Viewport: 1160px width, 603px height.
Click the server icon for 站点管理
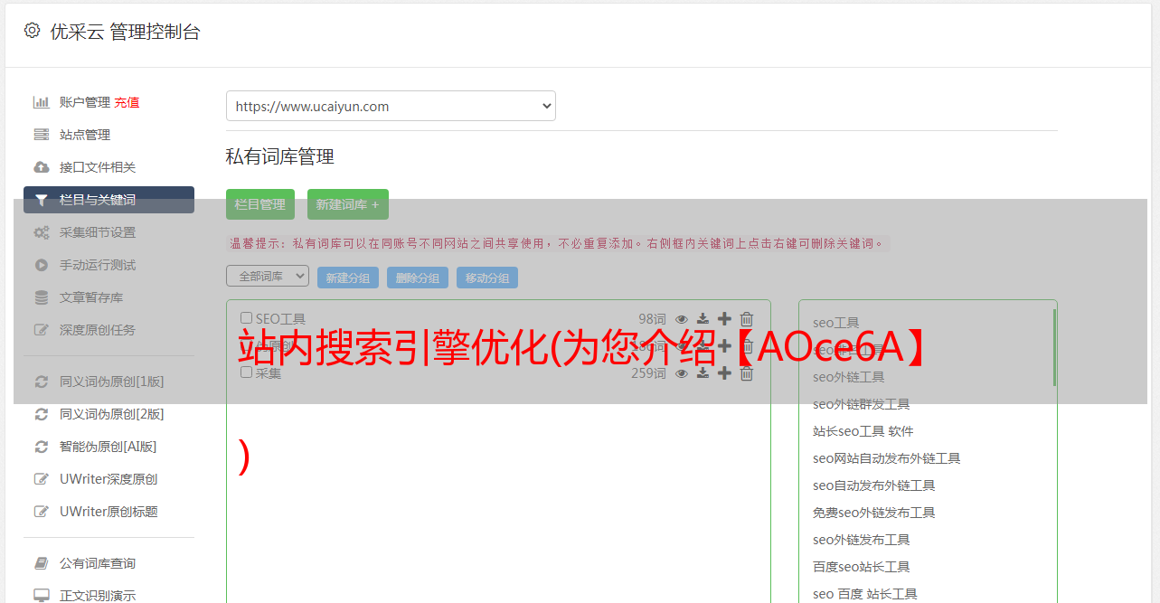pyautogui.click(x=41, y=135)
